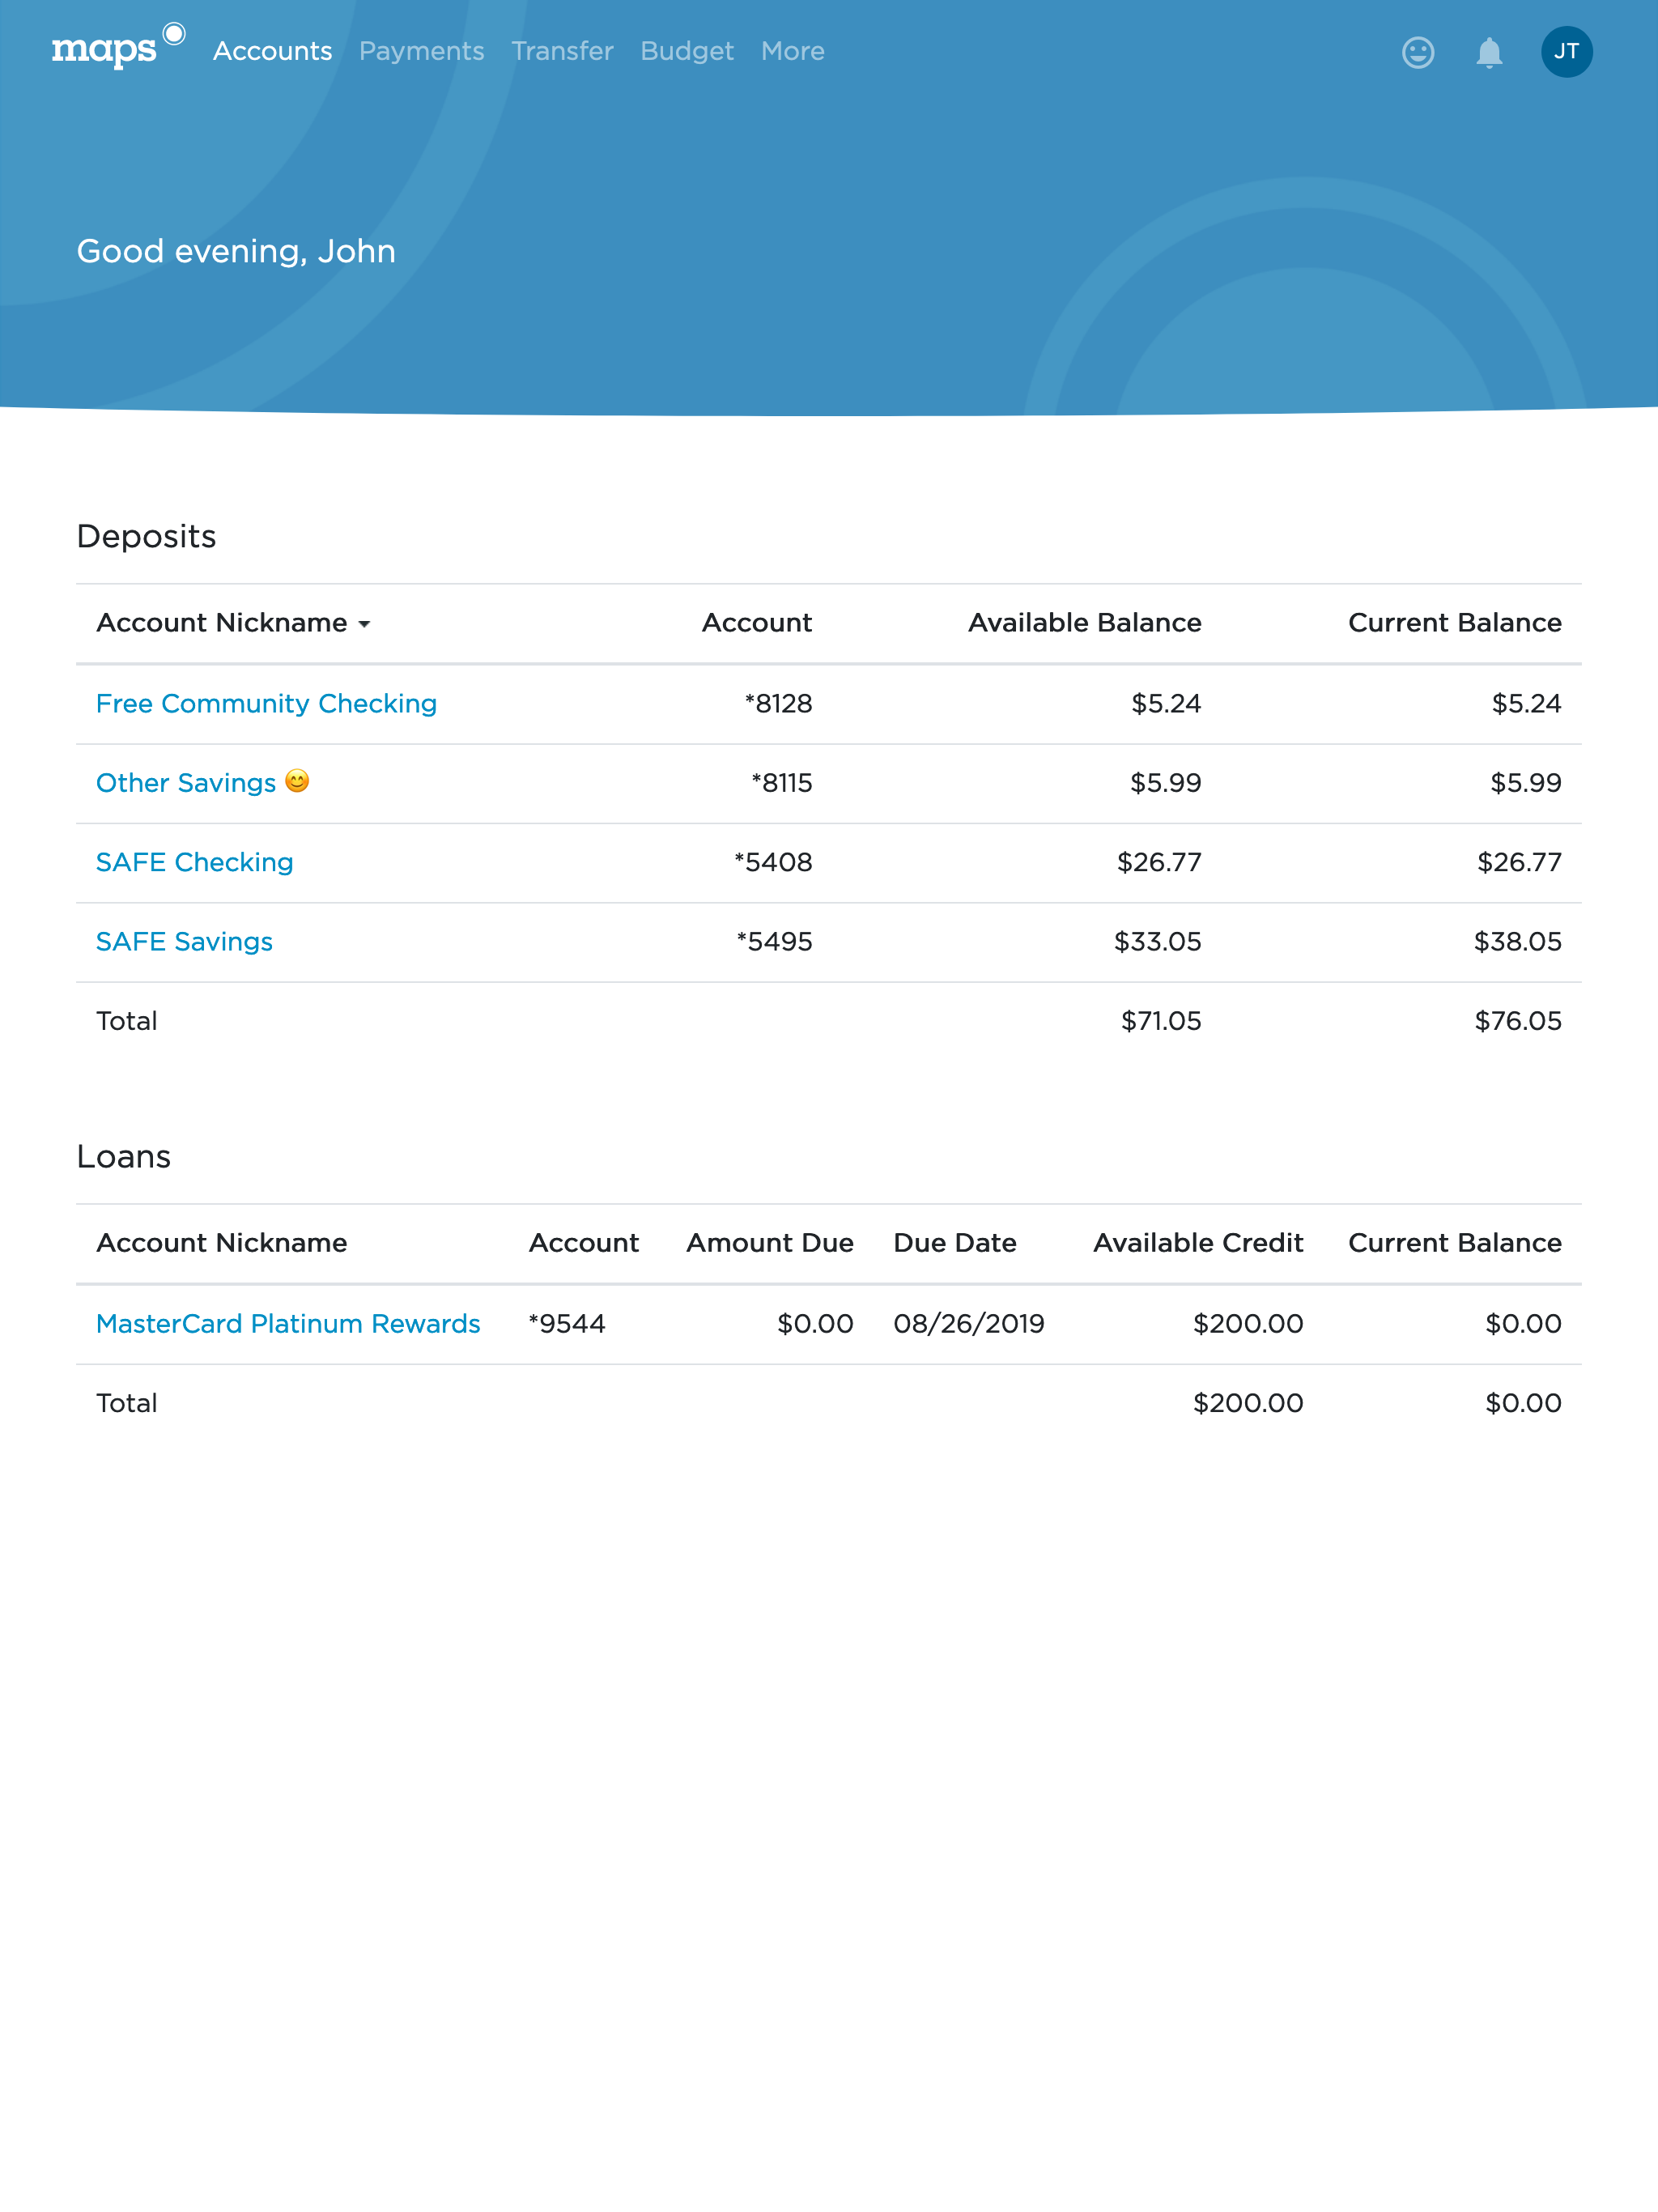Open the Other Savings account
The width and height of the screenshot is (1658, 2212).
(186, 782)
